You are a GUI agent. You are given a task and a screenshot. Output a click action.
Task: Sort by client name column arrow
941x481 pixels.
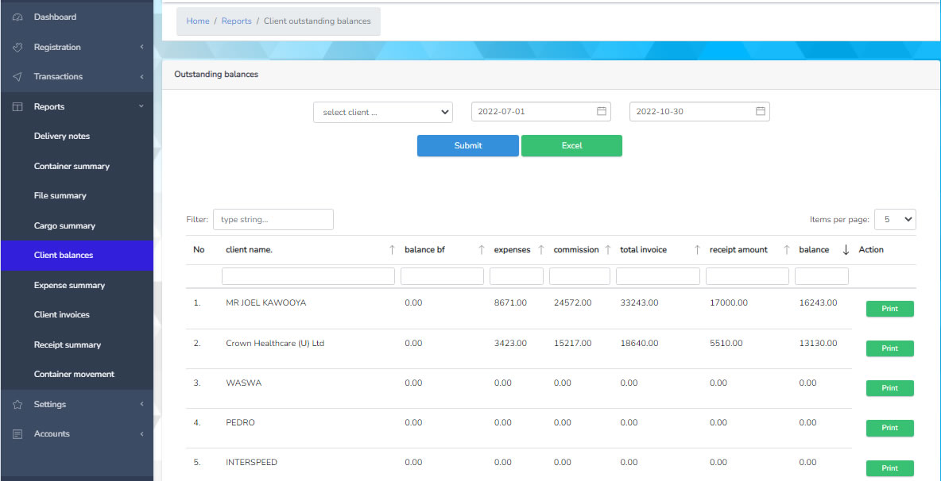[392, 250]
